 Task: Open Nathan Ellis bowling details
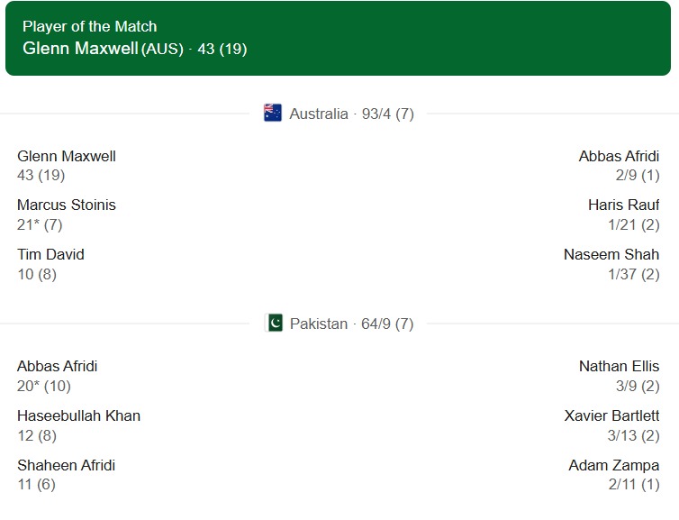click(619, 366)
